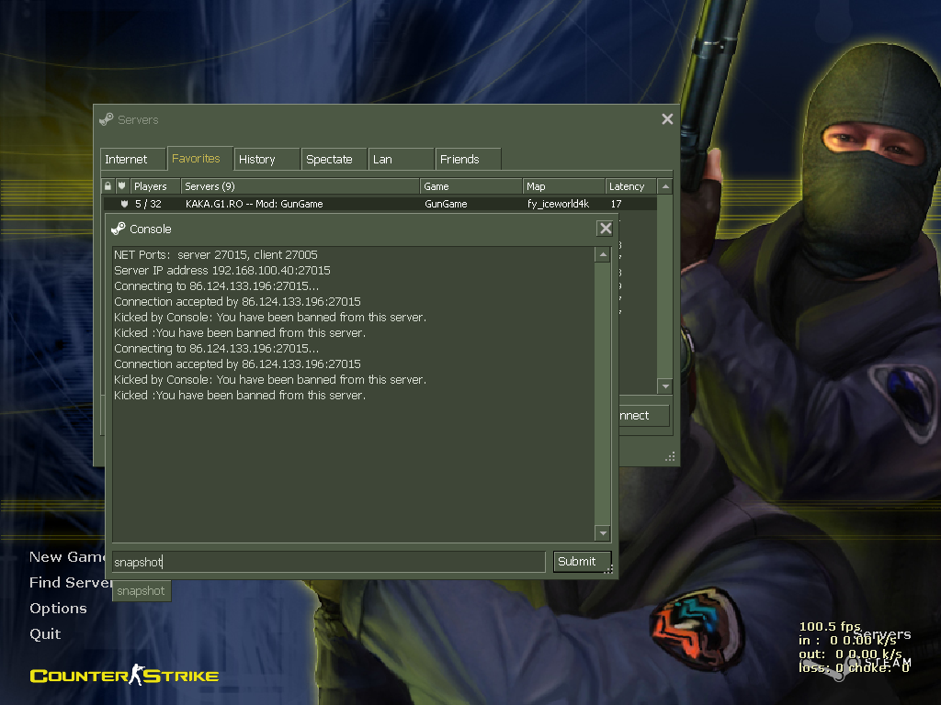Select the KAKA.G1.RO GunGame server row
The height and width of the screenshot is (705, 941).
380,204
